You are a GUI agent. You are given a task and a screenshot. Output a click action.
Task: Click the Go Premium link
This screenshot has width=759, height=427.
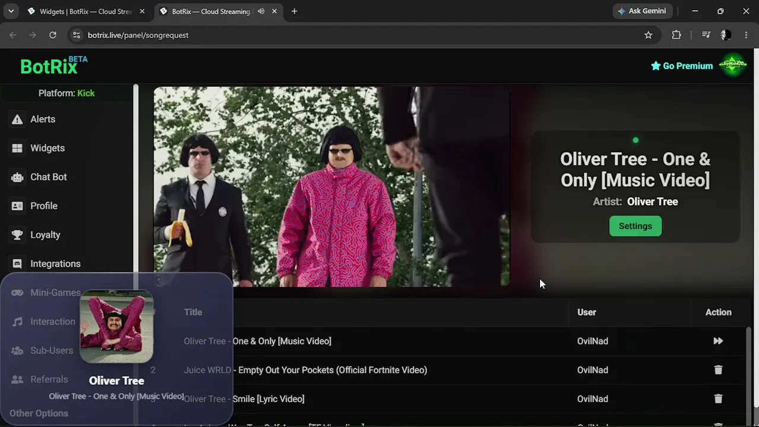(x=682, y=66)
